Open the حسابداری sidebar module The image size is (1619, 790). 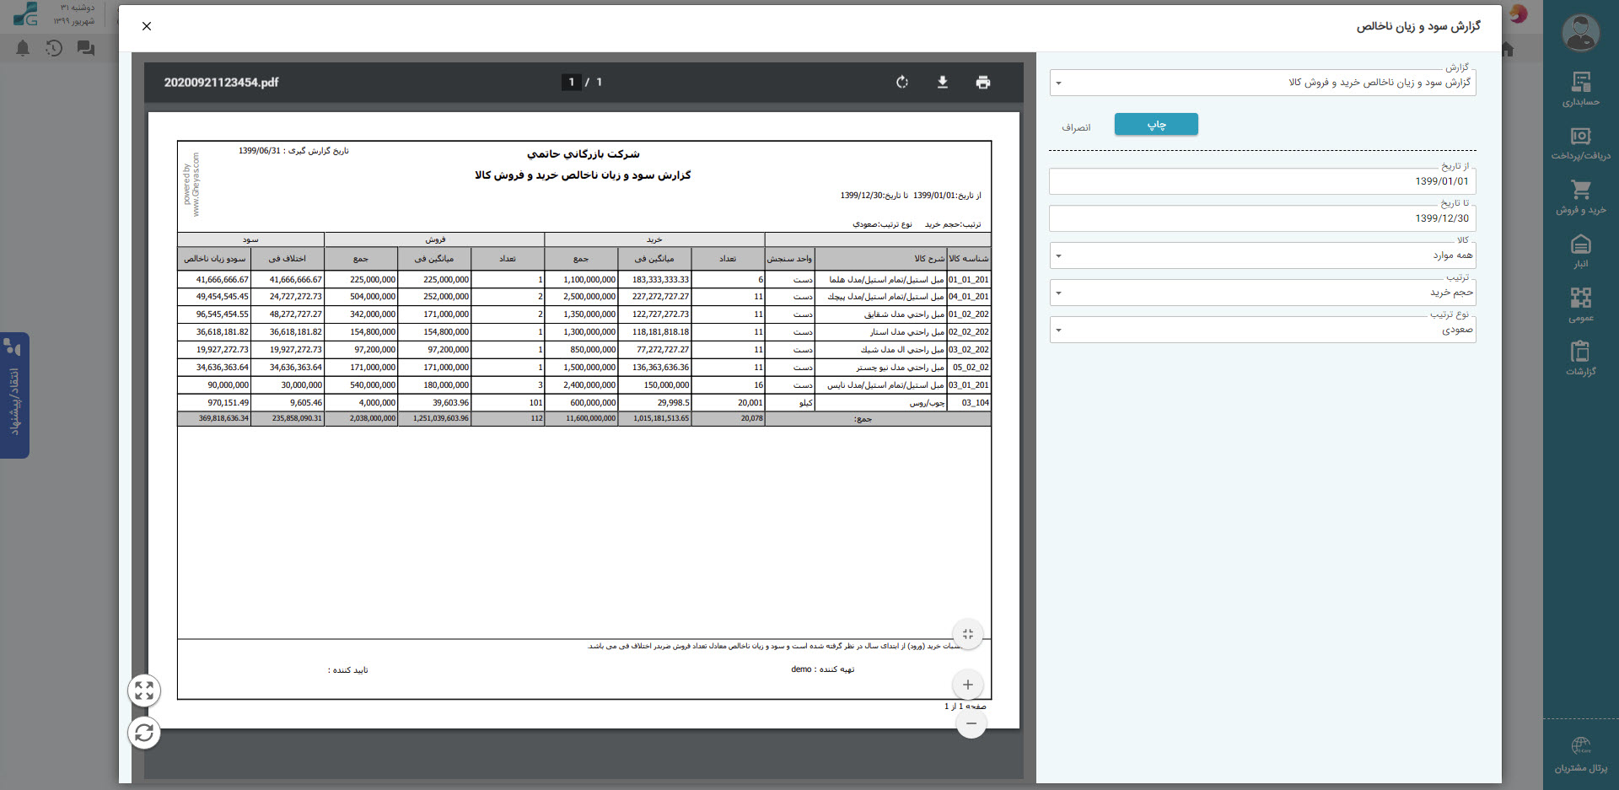(x=1581, y=89)
